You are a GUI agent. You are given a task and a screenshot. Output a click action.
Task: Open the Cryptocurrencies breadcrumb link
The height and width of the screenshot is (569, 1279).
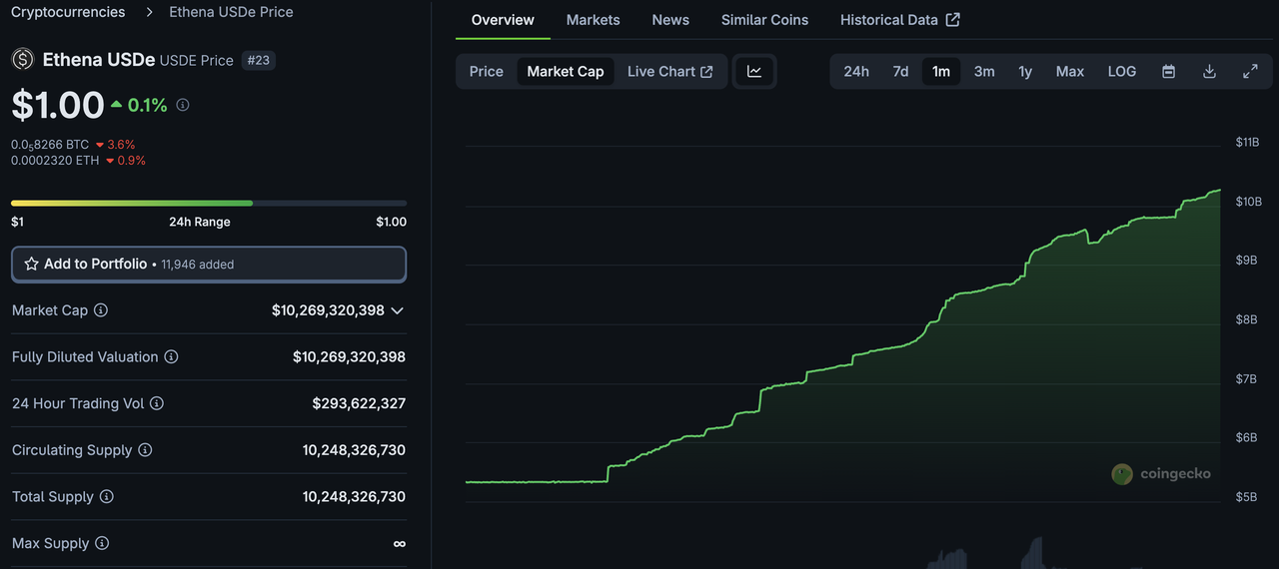click(68, 12)
